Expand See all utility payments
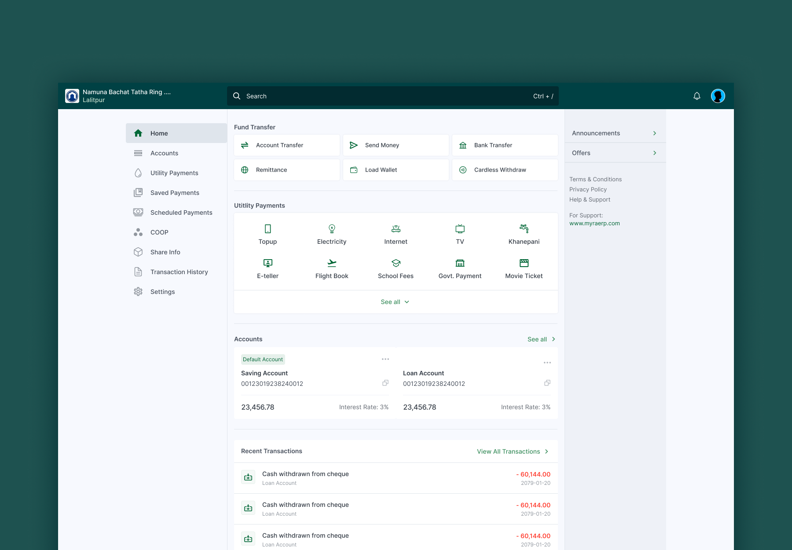Image resolution: width=792 pixels, height=550 pixels. point(395,302)
